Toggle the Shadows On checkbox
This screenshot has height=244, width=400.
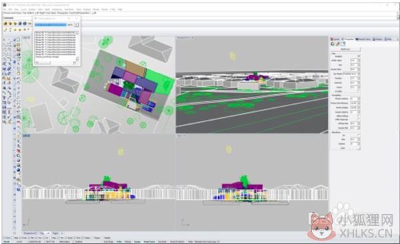tap(359, 135)
